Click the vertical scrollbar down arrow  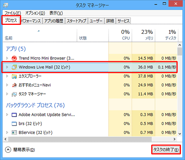[x=180, y=134]
